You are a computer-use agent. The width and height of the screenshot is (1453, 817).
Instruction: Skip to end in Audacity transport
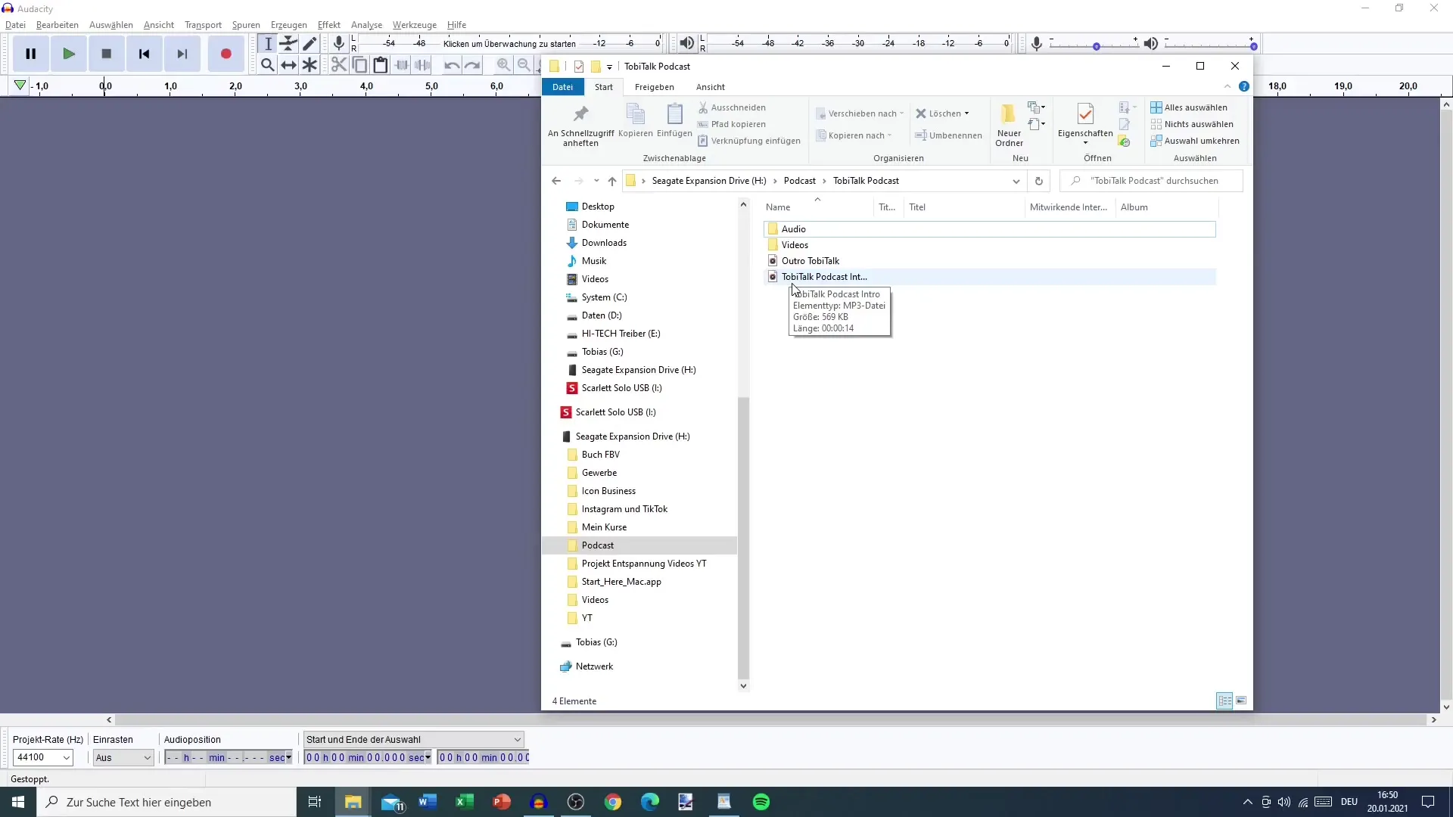[182, 54]
